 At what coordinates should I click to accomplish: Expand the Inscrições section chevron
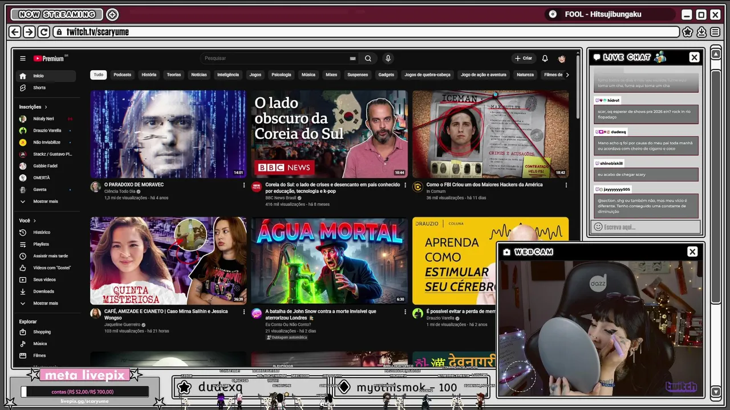point(46,106)
